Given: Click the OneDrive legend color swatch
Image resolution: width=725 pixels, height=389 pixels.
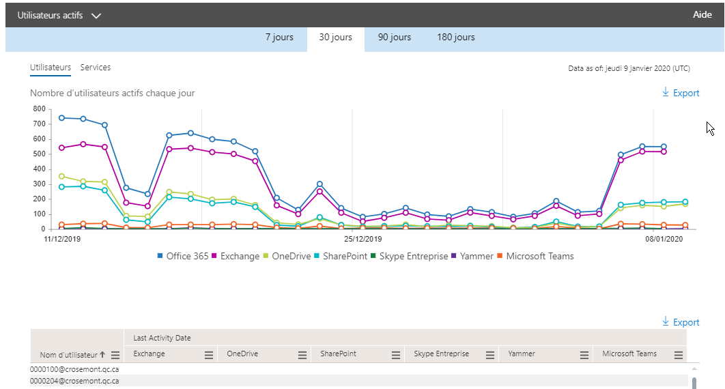Looking at the screenshot, I should coord(267,257).
